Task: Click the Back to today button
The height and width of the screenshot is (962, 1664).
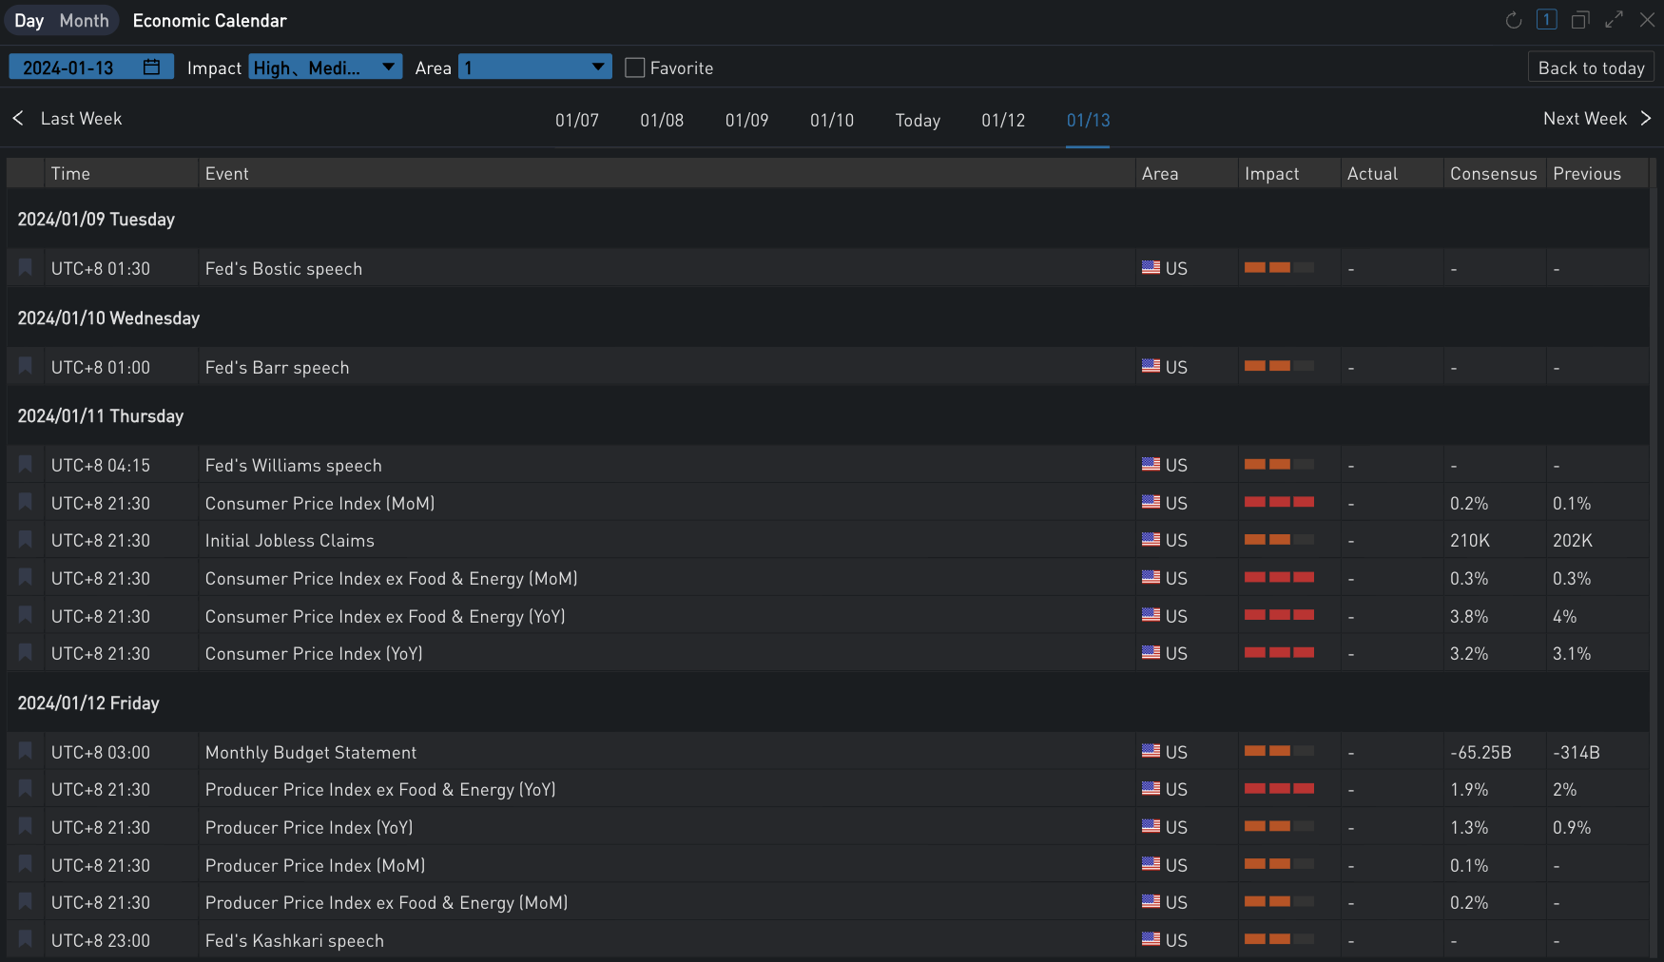Action: tap(1591, 67)
